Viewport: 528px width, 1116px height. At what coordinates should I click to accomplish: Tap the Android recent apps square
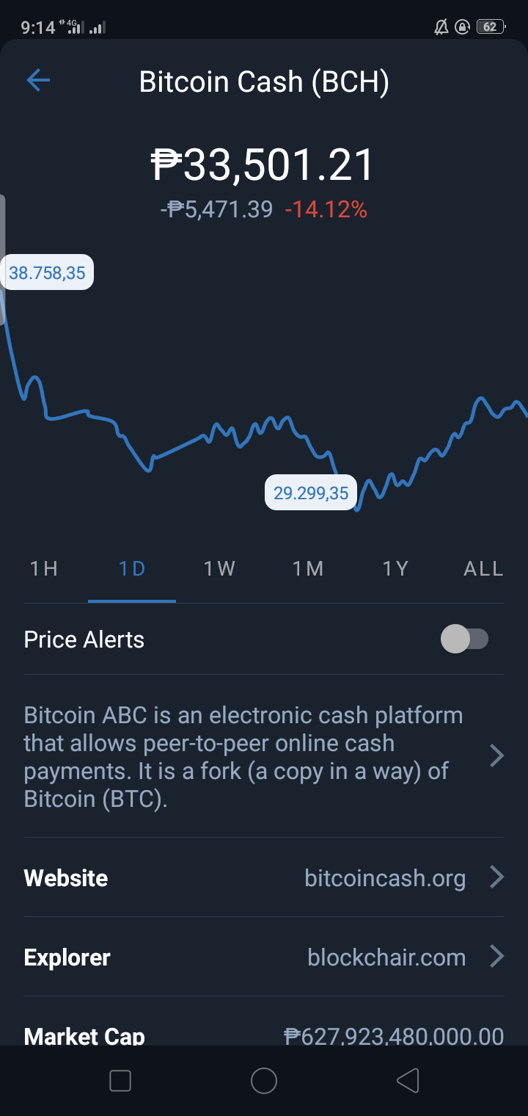click(120, 1080)
